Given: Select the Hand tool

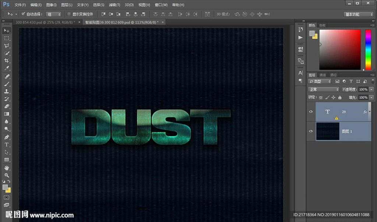Looking at the screenshot, I should point(7,168).
